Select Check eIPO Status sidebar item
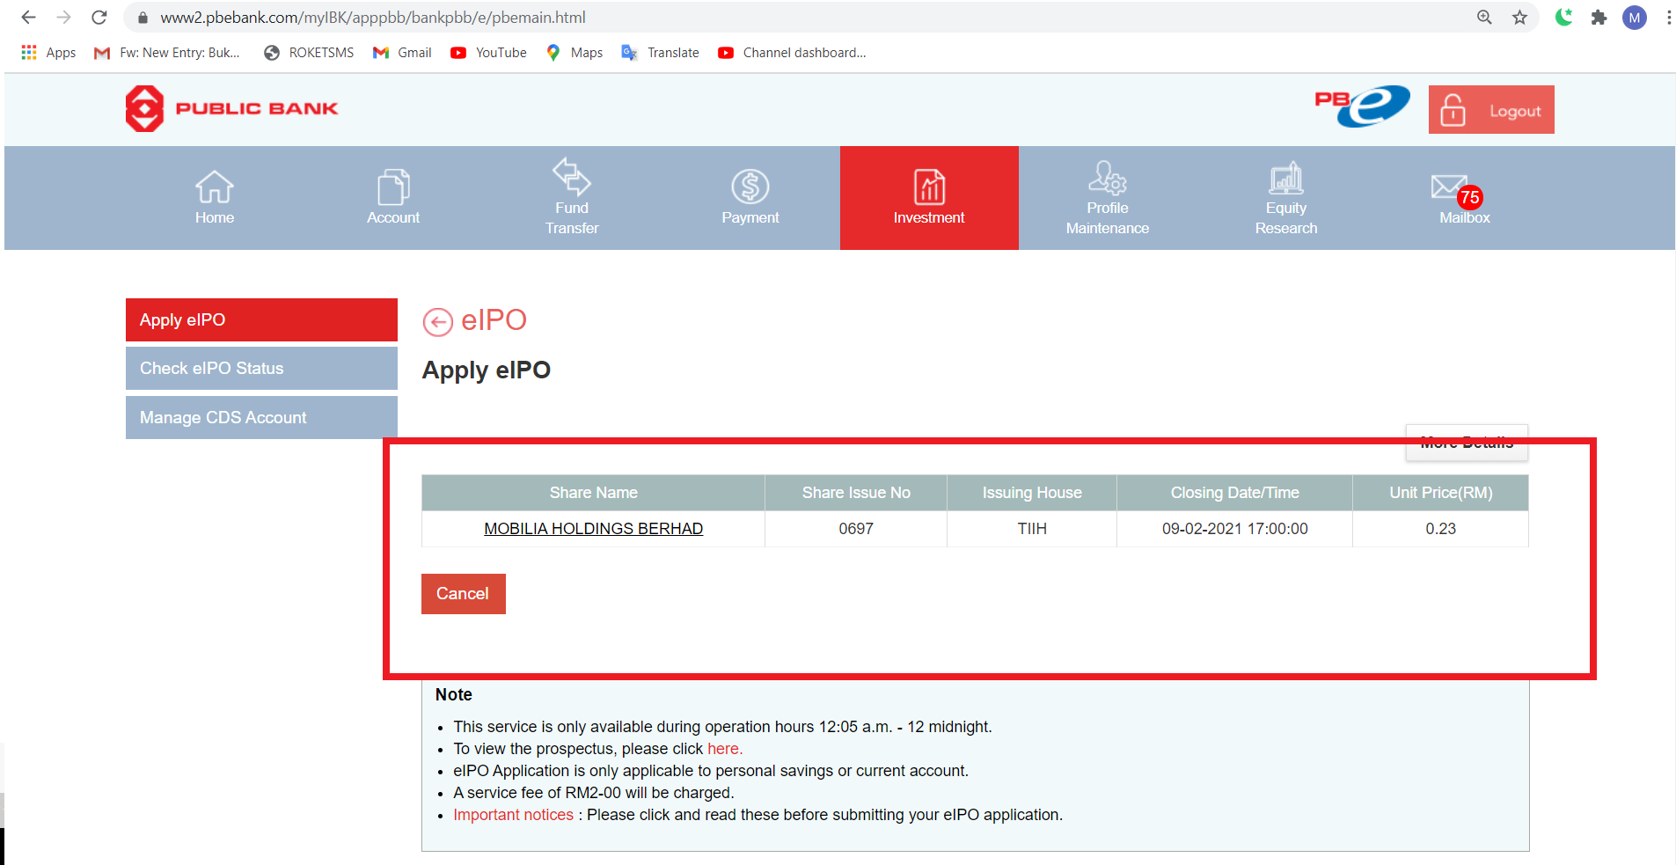The width and height of the screenshot is (1676, 865). [x=261, y=369]
